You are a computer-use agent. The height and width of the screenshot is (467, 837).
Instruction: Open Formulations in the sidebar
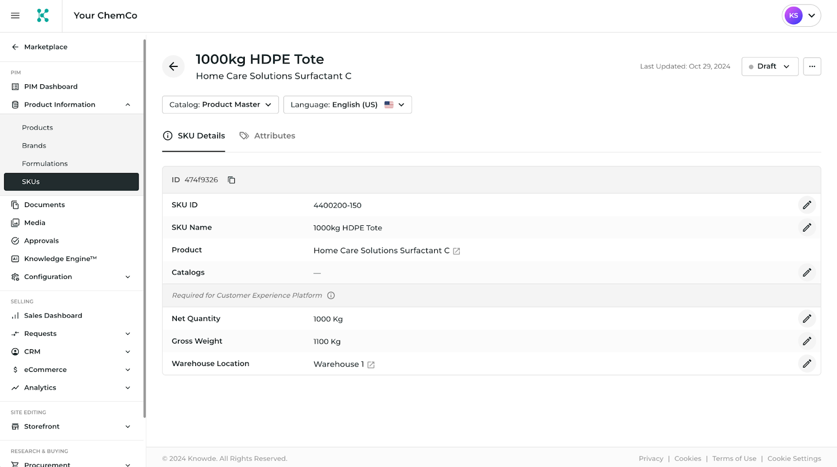[x=45, y=164]
